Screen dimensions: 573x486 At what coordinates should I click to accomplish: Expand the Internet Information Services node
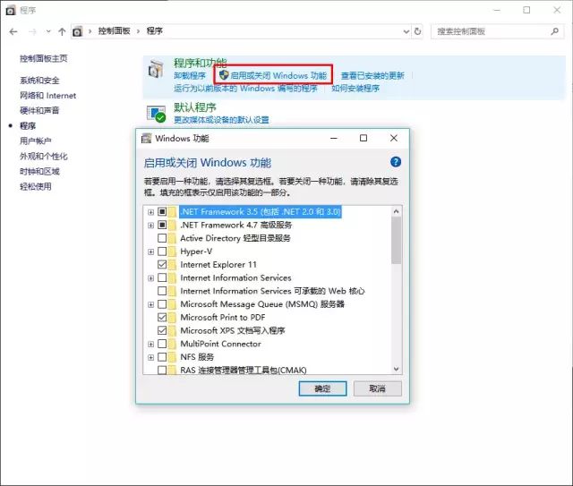tap(151, 278)
